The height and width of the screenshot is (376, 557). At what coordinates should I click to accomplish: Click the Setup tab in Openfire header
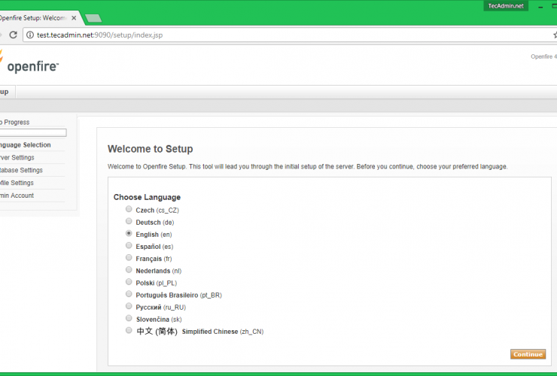5,92
